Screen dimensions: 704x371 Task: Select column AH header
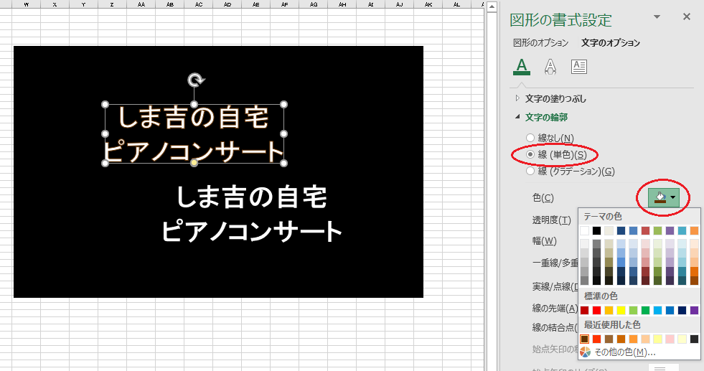click(342, 4)
